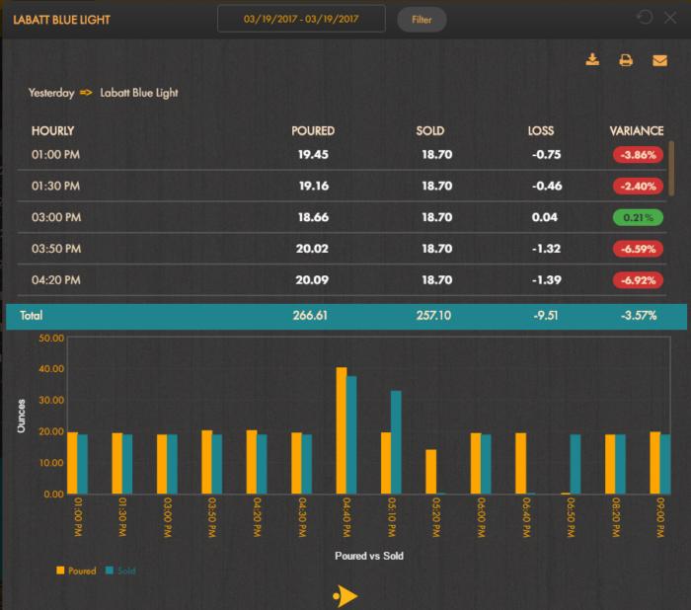Click total loss -9.51
The image size is (691, 610).
tap(546, 316)
